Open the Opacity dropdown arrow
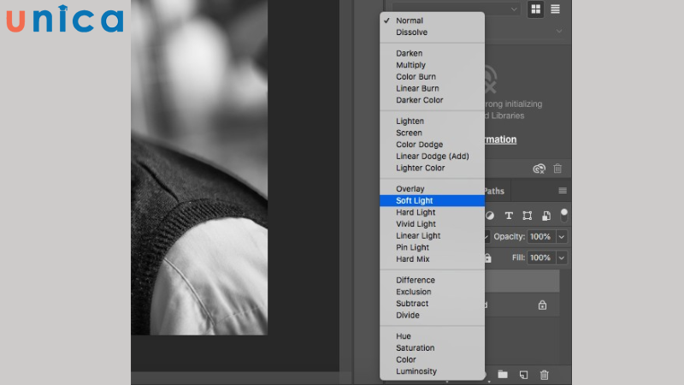This screenshot has height=385, width=684. 562,236
